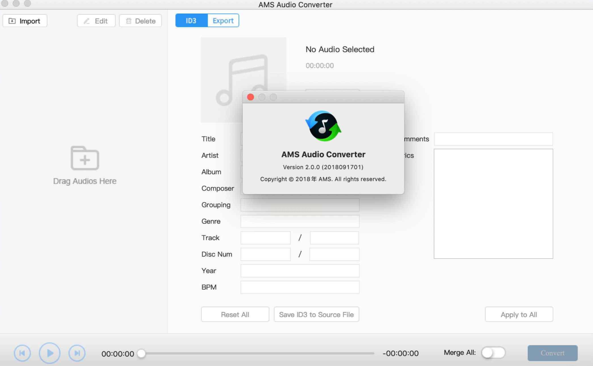Click the "No Audio Selected" title text

pyautogui.click(x=340, y=49)
